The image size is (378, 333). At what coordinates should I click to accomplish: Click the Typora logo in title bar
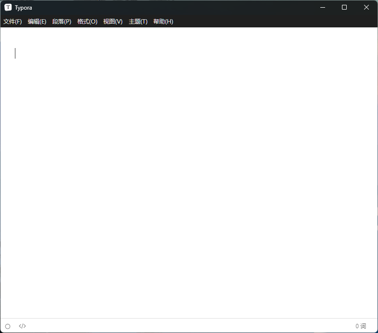[8, 8]
